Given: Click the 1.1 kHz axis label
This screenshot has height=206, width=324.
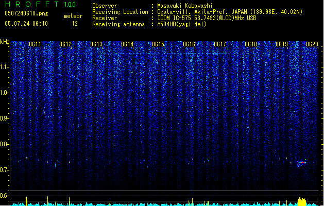Looking at the screenshot, I should [x=5, y=67].
